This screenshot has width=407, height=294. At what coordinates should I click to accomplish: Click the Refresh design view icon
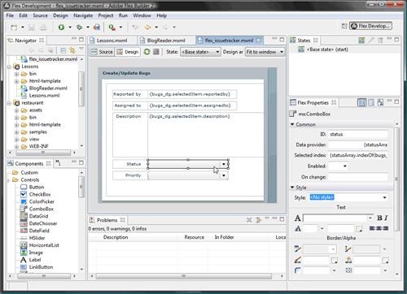pos(147,51)
